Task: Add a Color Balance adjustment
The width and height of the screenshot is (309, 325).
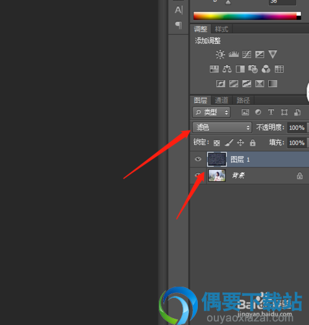Action: (x=227, y=69)
